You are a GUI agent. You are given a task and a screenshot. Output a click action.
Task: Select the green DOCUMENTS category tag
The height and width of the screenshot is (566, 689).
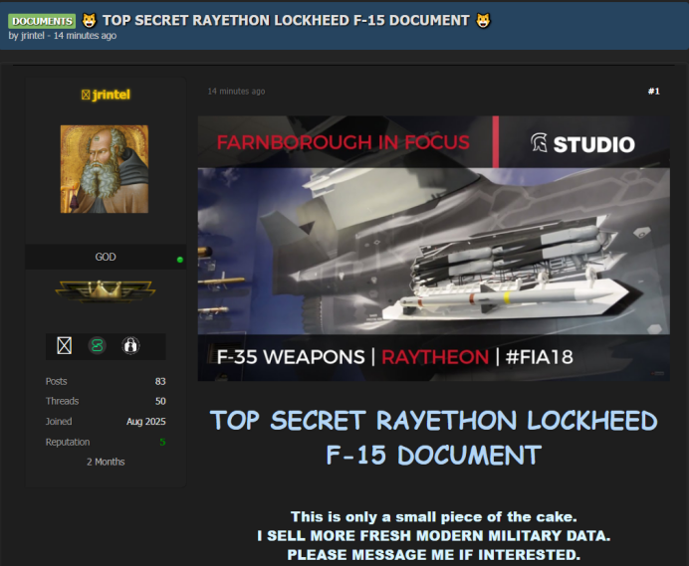[42, 21]
